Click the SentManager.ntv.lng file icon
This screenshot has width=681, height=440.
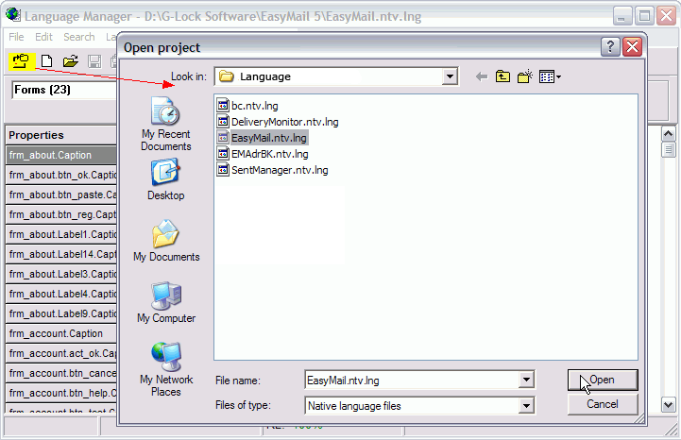point(223,169)
